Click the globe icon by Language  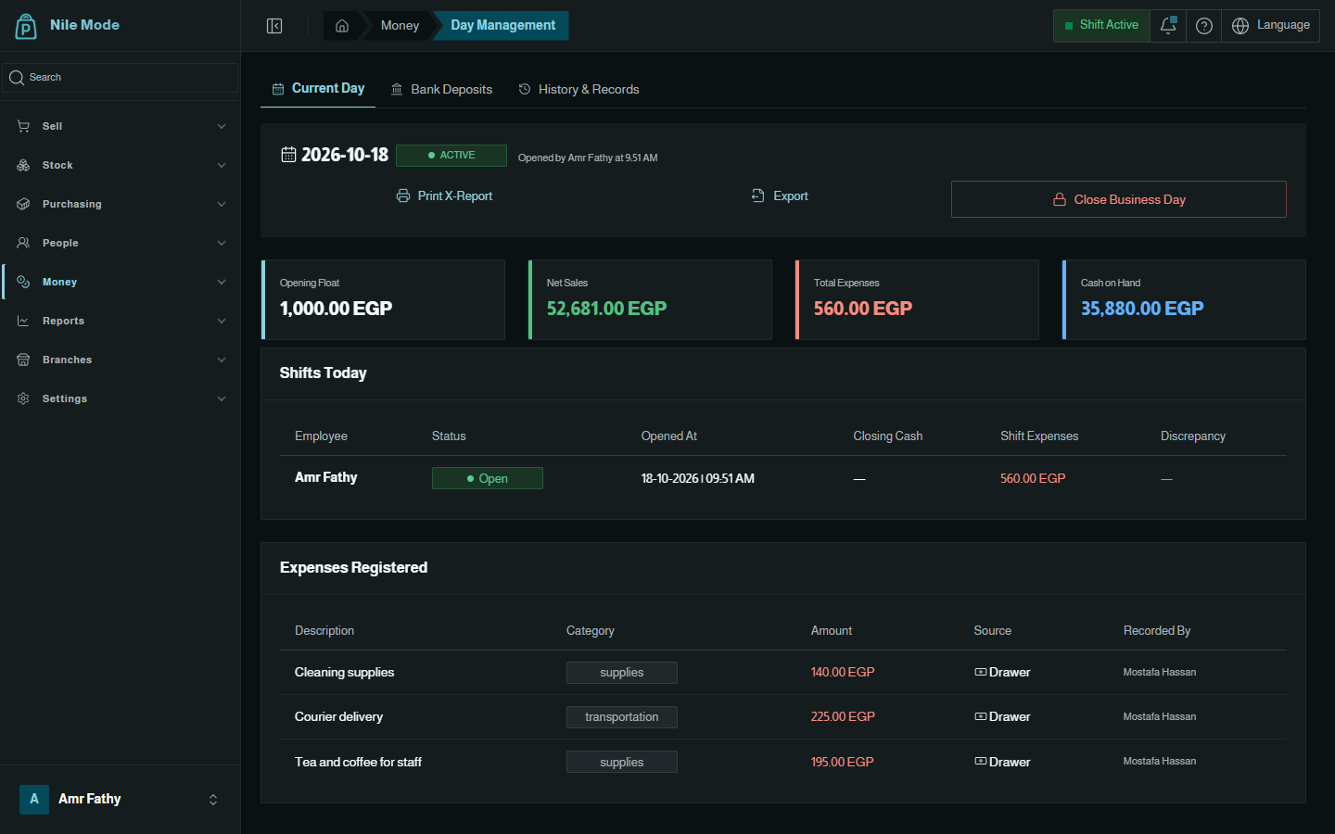point(1240,26)
